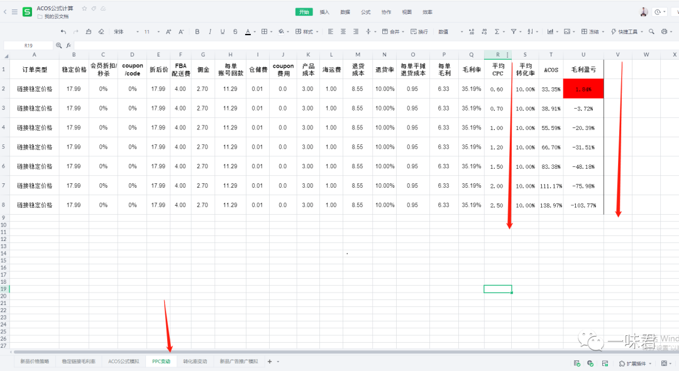Click the search magnifier icon in toolbar
This screenshot has width=679, height=371.
pos(651,31)
